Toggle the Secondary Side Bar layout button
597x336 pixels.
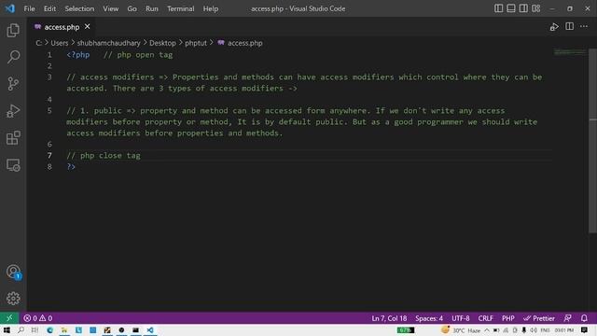coord(523,8)
